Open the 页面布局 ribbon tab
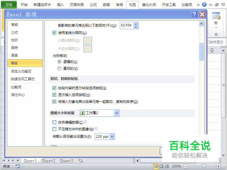227x170 pixels. [x=77, y=5]
